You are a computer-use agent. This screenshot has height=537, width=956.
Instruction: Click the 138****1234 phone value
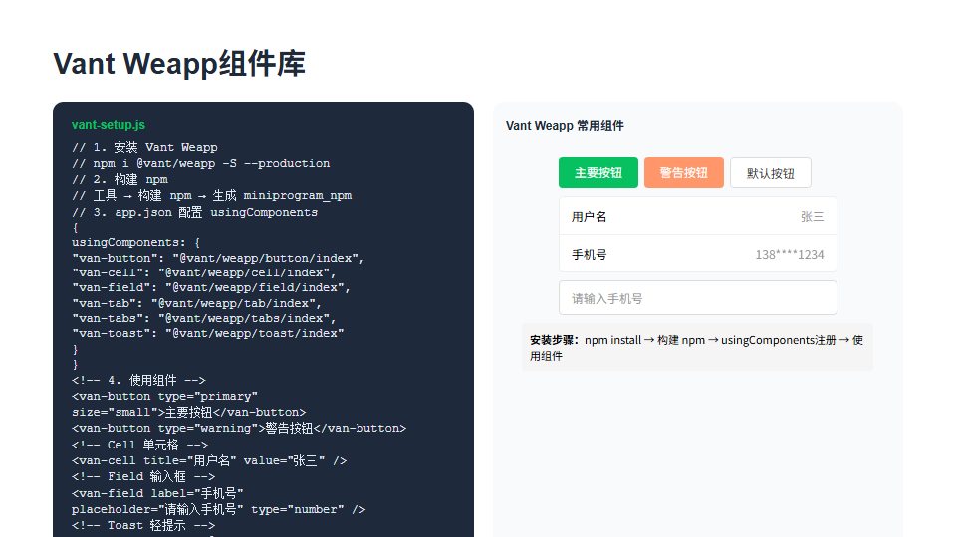click(x=790, y=255)
